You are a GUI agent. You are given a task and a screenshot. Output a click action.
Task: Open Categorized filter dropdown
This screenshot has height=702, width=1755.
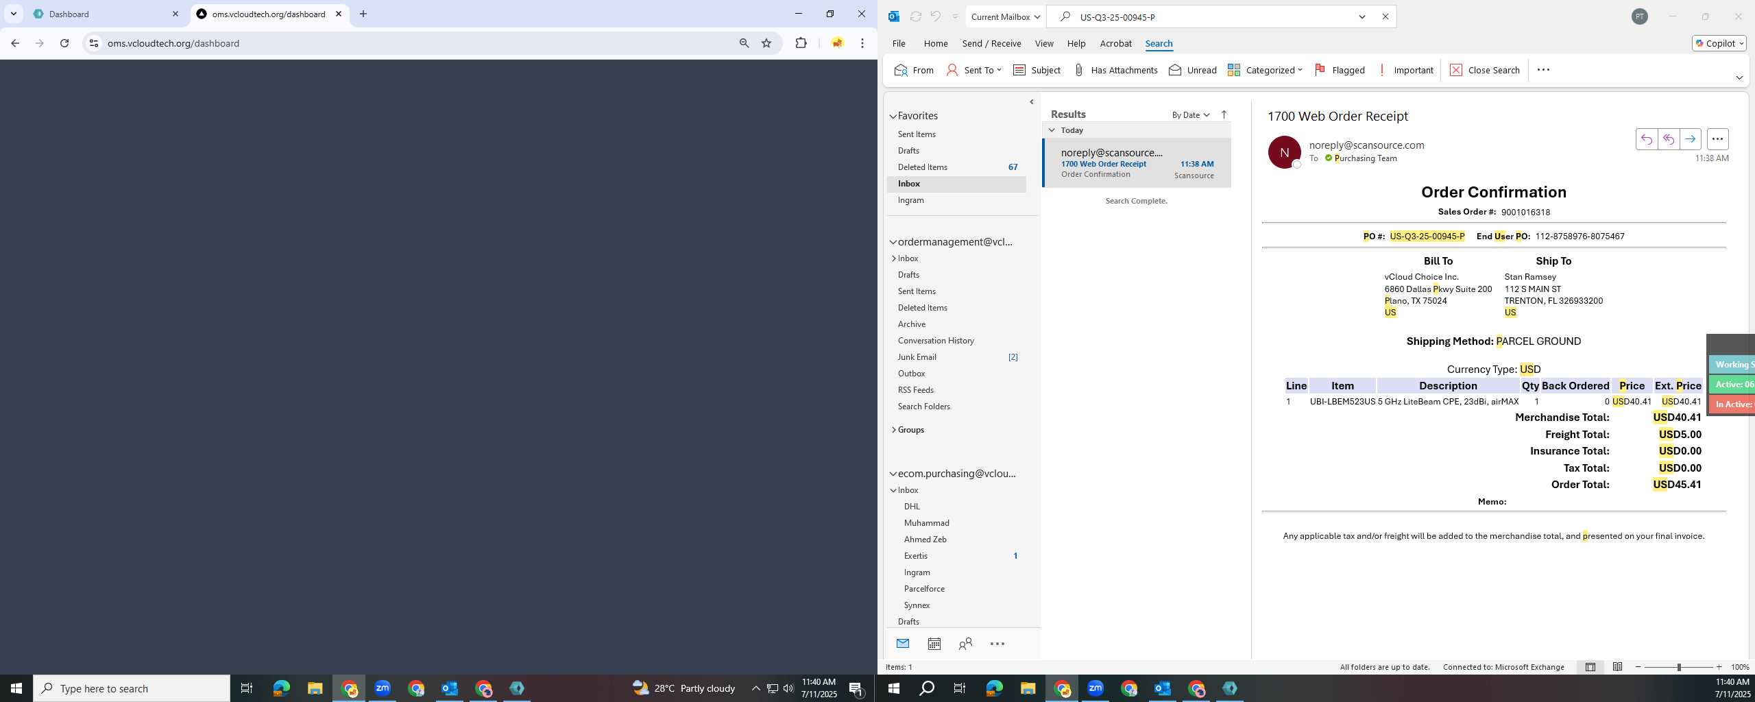coord(1265,70)
